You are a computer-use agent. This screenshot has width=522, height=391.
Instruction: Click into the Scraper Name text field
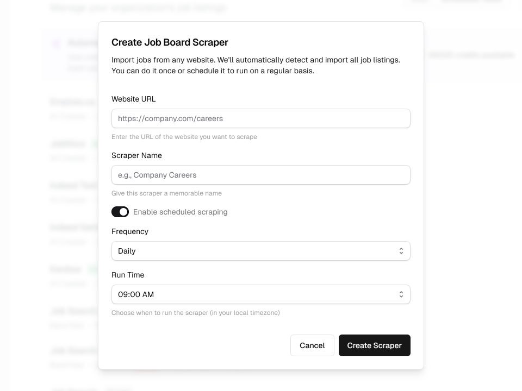pos(260,175)
